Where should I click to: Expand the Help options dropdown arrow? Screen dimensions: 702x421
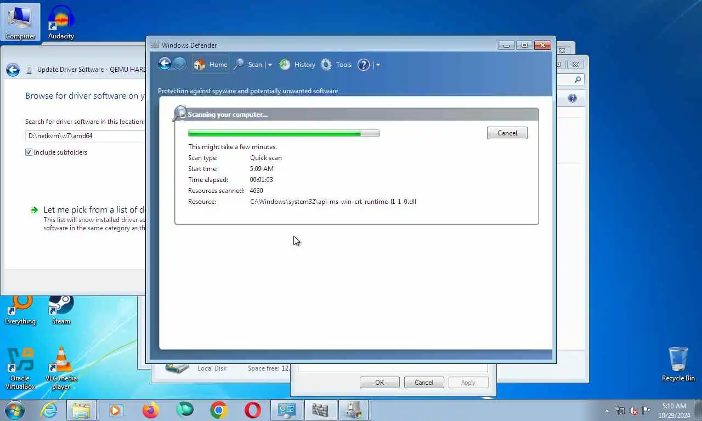377,65
